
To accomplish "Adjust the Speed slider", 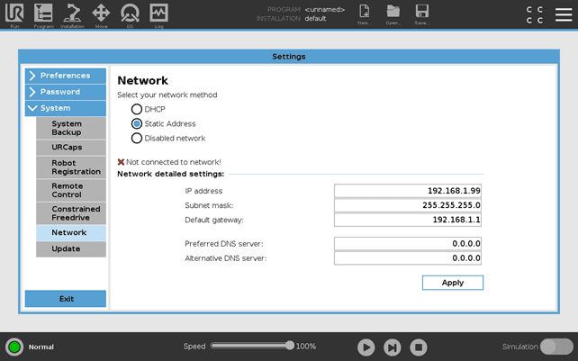I will (289, 346).
